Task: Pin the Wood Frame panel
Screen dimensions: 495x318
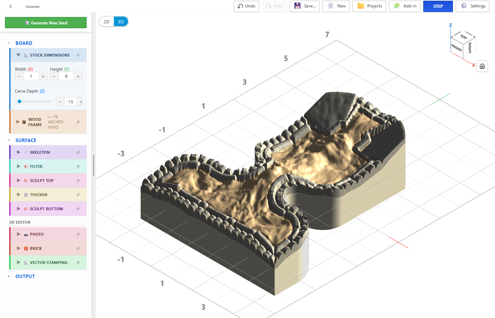Action: [78, 122]
